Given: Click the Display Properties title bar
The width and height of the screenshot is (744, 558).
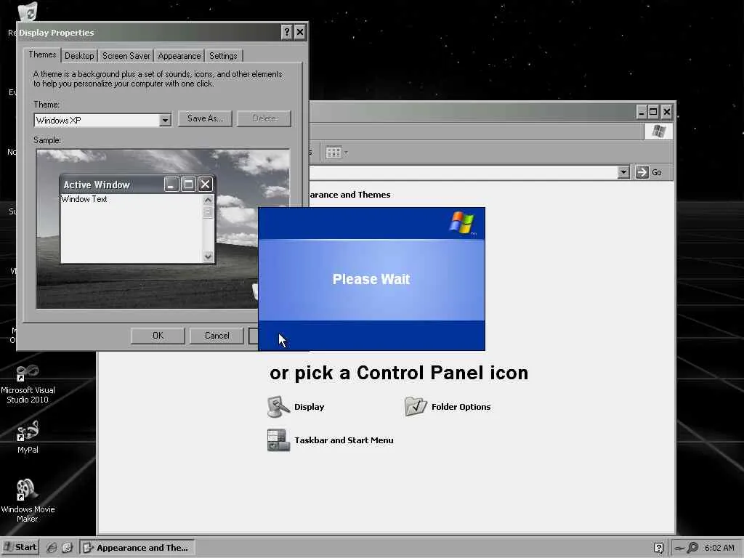Looking at the screenshot, I should (x=150, y=32).
